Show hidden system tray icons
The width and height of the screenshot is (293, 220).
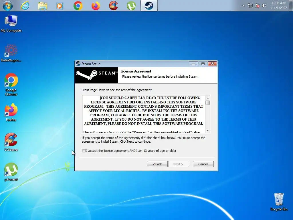[243, 5]
